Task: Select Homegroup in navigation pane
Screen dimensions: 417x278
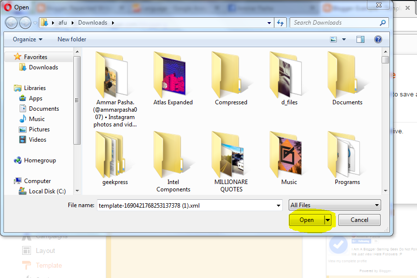Action: (x=40, y=160)
